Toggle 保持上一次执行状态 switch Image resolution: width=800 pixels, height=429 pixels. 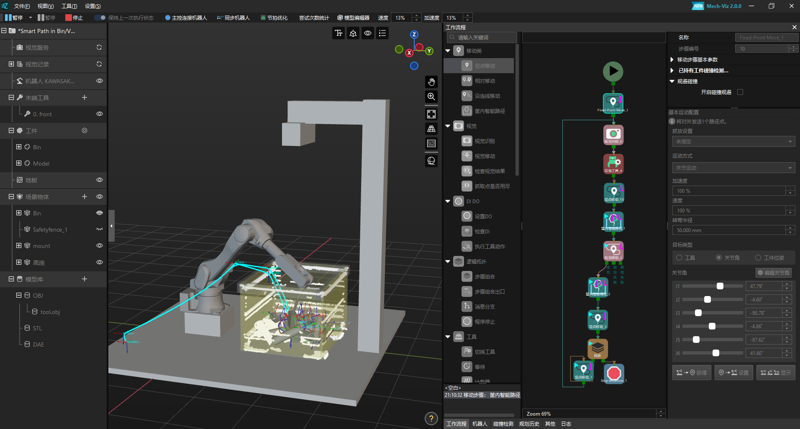pos(100,18)
